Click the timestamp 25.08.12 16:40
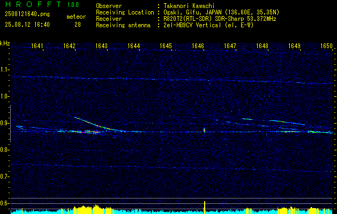337x214 pixels. pos(27,25)
